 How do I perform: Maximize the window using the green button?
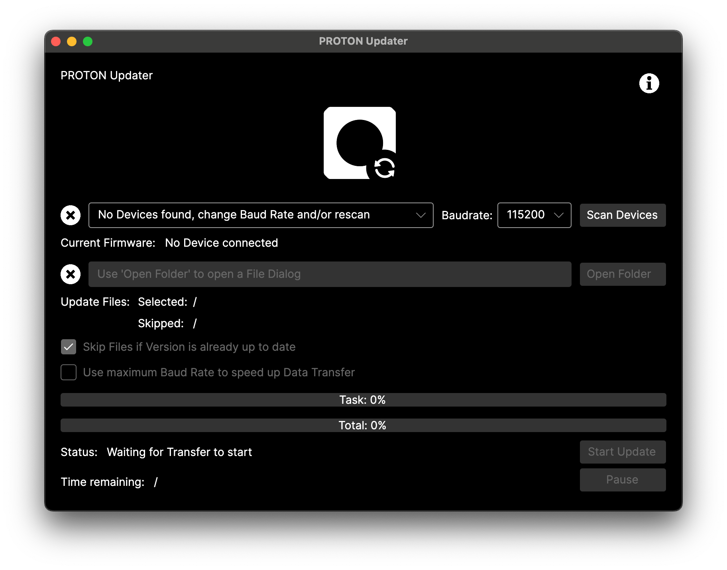[x=88, y=41]
